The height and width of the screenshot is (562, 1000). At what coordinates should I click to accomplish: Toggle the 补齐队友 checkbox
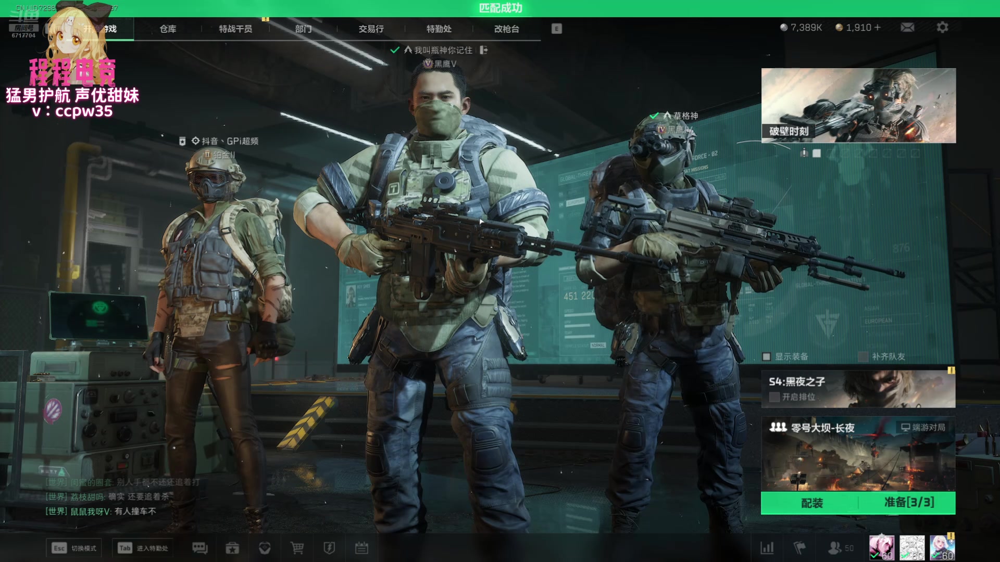click(863, 356)
